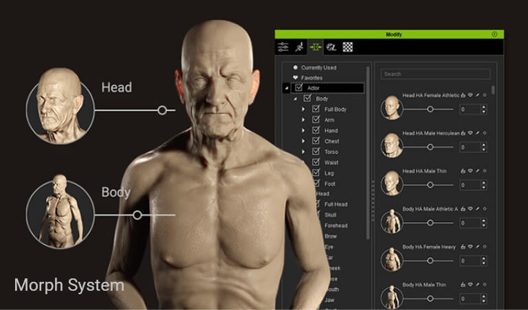
Task: Switch to the running figure motion tab
Action: click(x=300, y=47)
